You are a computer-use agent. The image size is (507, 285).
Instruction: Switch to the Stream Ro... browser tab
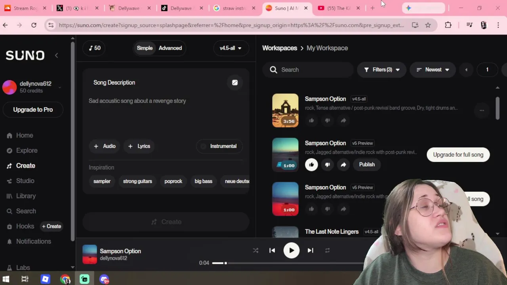pos(26,8)
